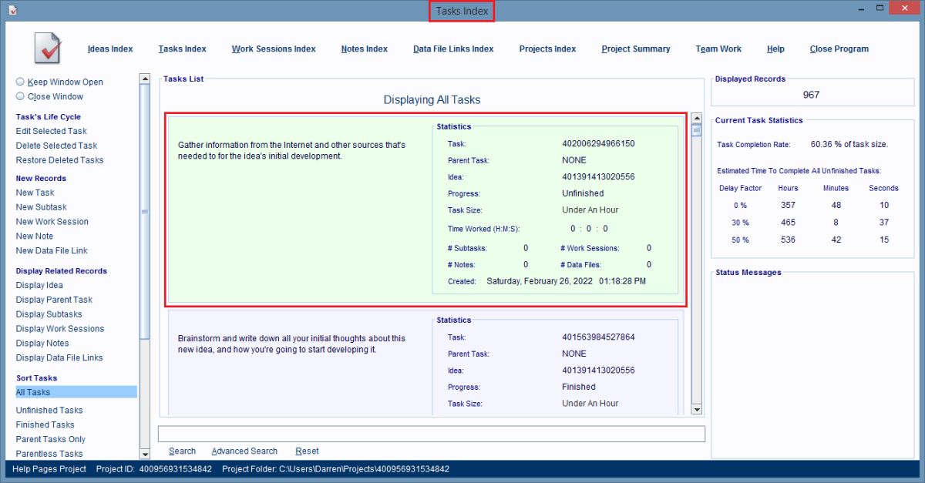This screenshot has width=925, height=483.
Task: Click Project ID in status bar
Action: pyautogui.click(x=153, y=469)
